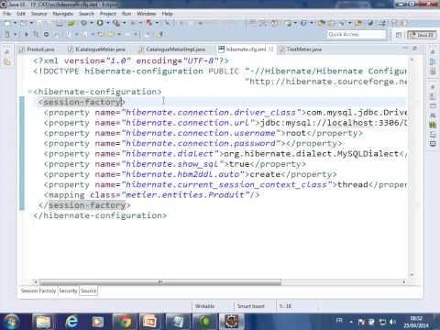Click the horizontal scrollbar left arrow

[36, 282]
